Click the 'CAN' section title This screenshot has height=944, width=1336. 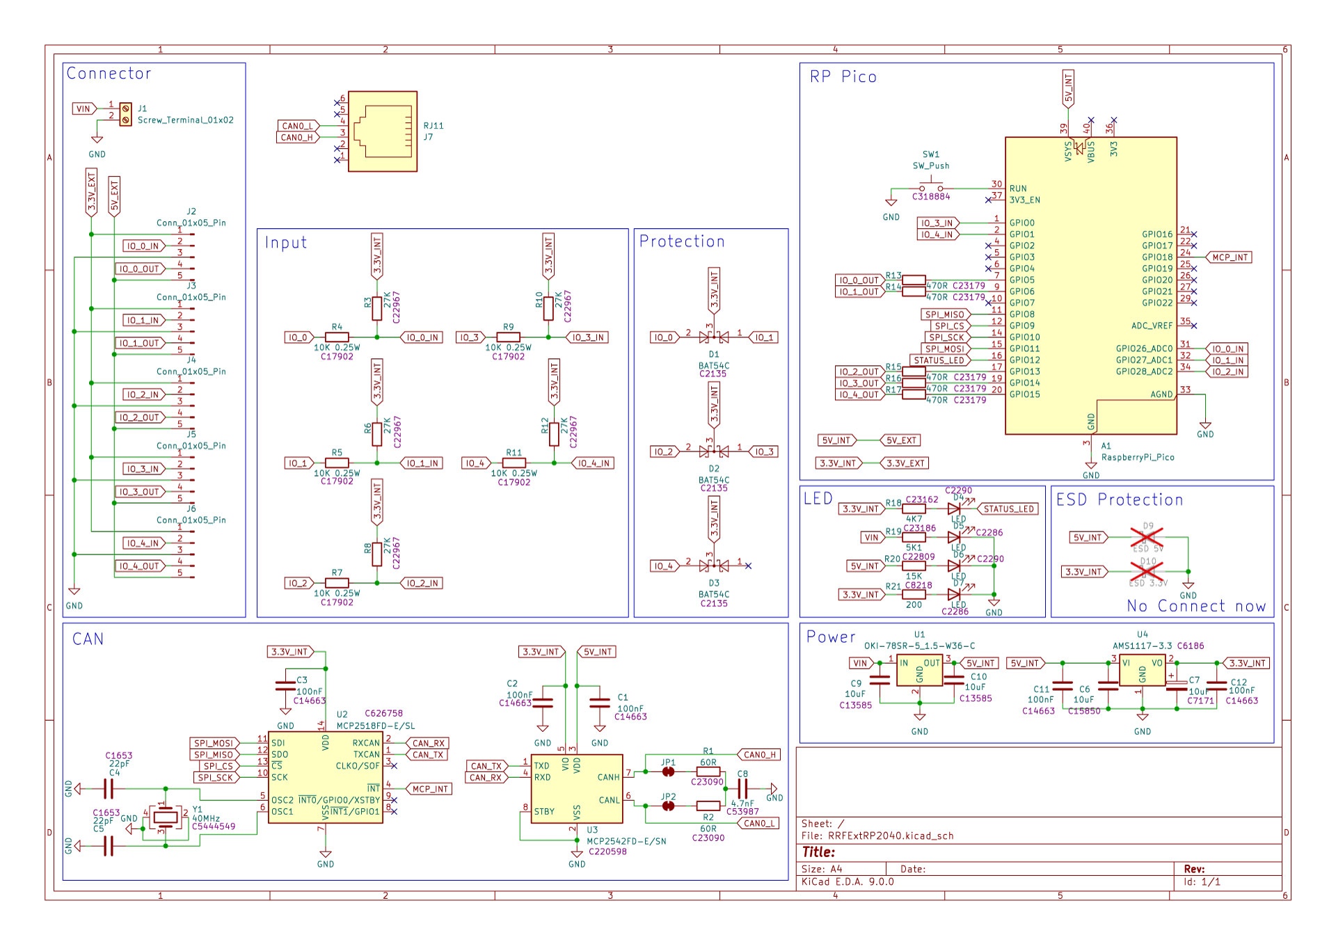[88, 639]
